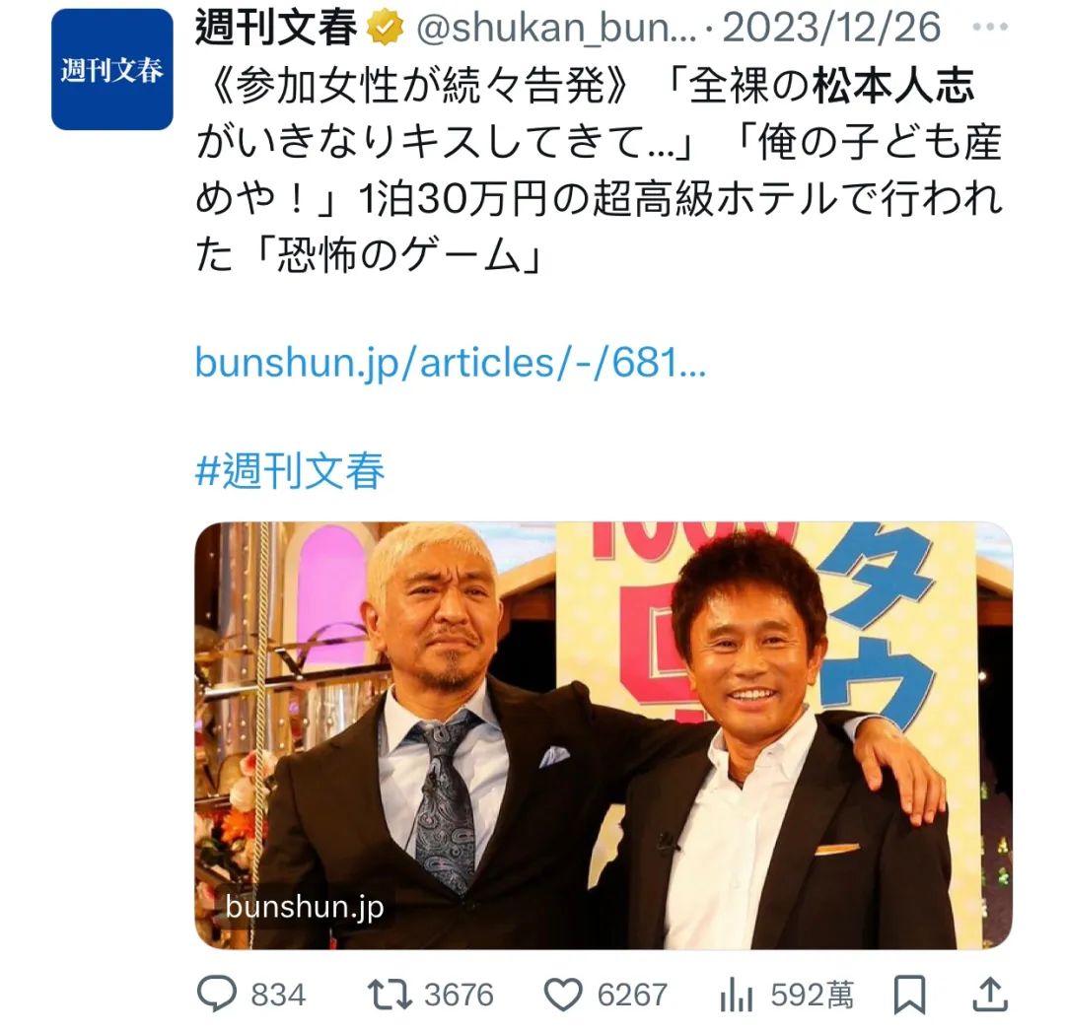
Task: Click the 6267 likes count
Action: point(632,996)
